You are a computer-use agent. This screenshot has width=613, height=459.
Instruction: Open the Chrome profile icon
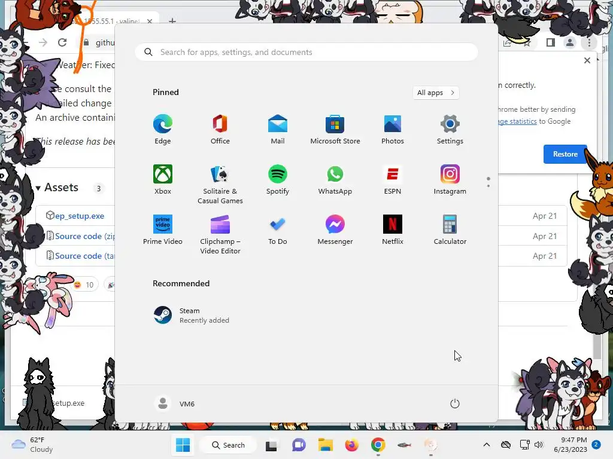coord(570,42)
